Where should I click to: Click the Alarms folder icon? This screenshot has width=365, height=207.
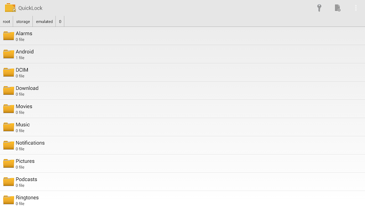point(9,36)
